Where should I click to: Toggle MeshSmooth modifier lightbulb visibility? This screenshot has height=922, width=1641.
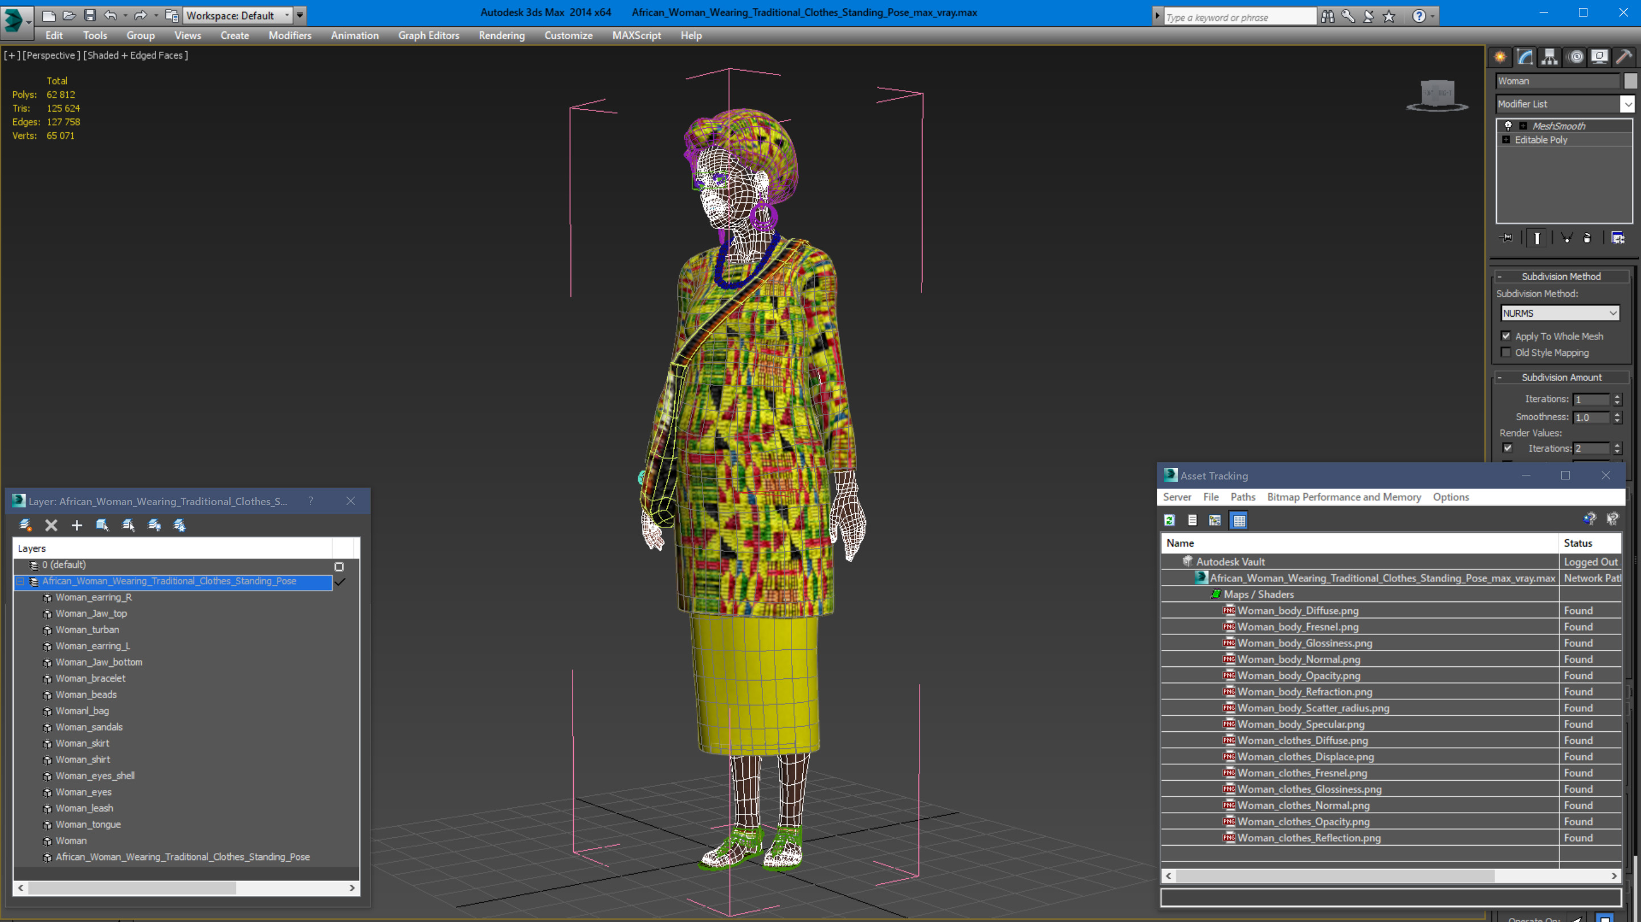click(x=1508, y=126)
